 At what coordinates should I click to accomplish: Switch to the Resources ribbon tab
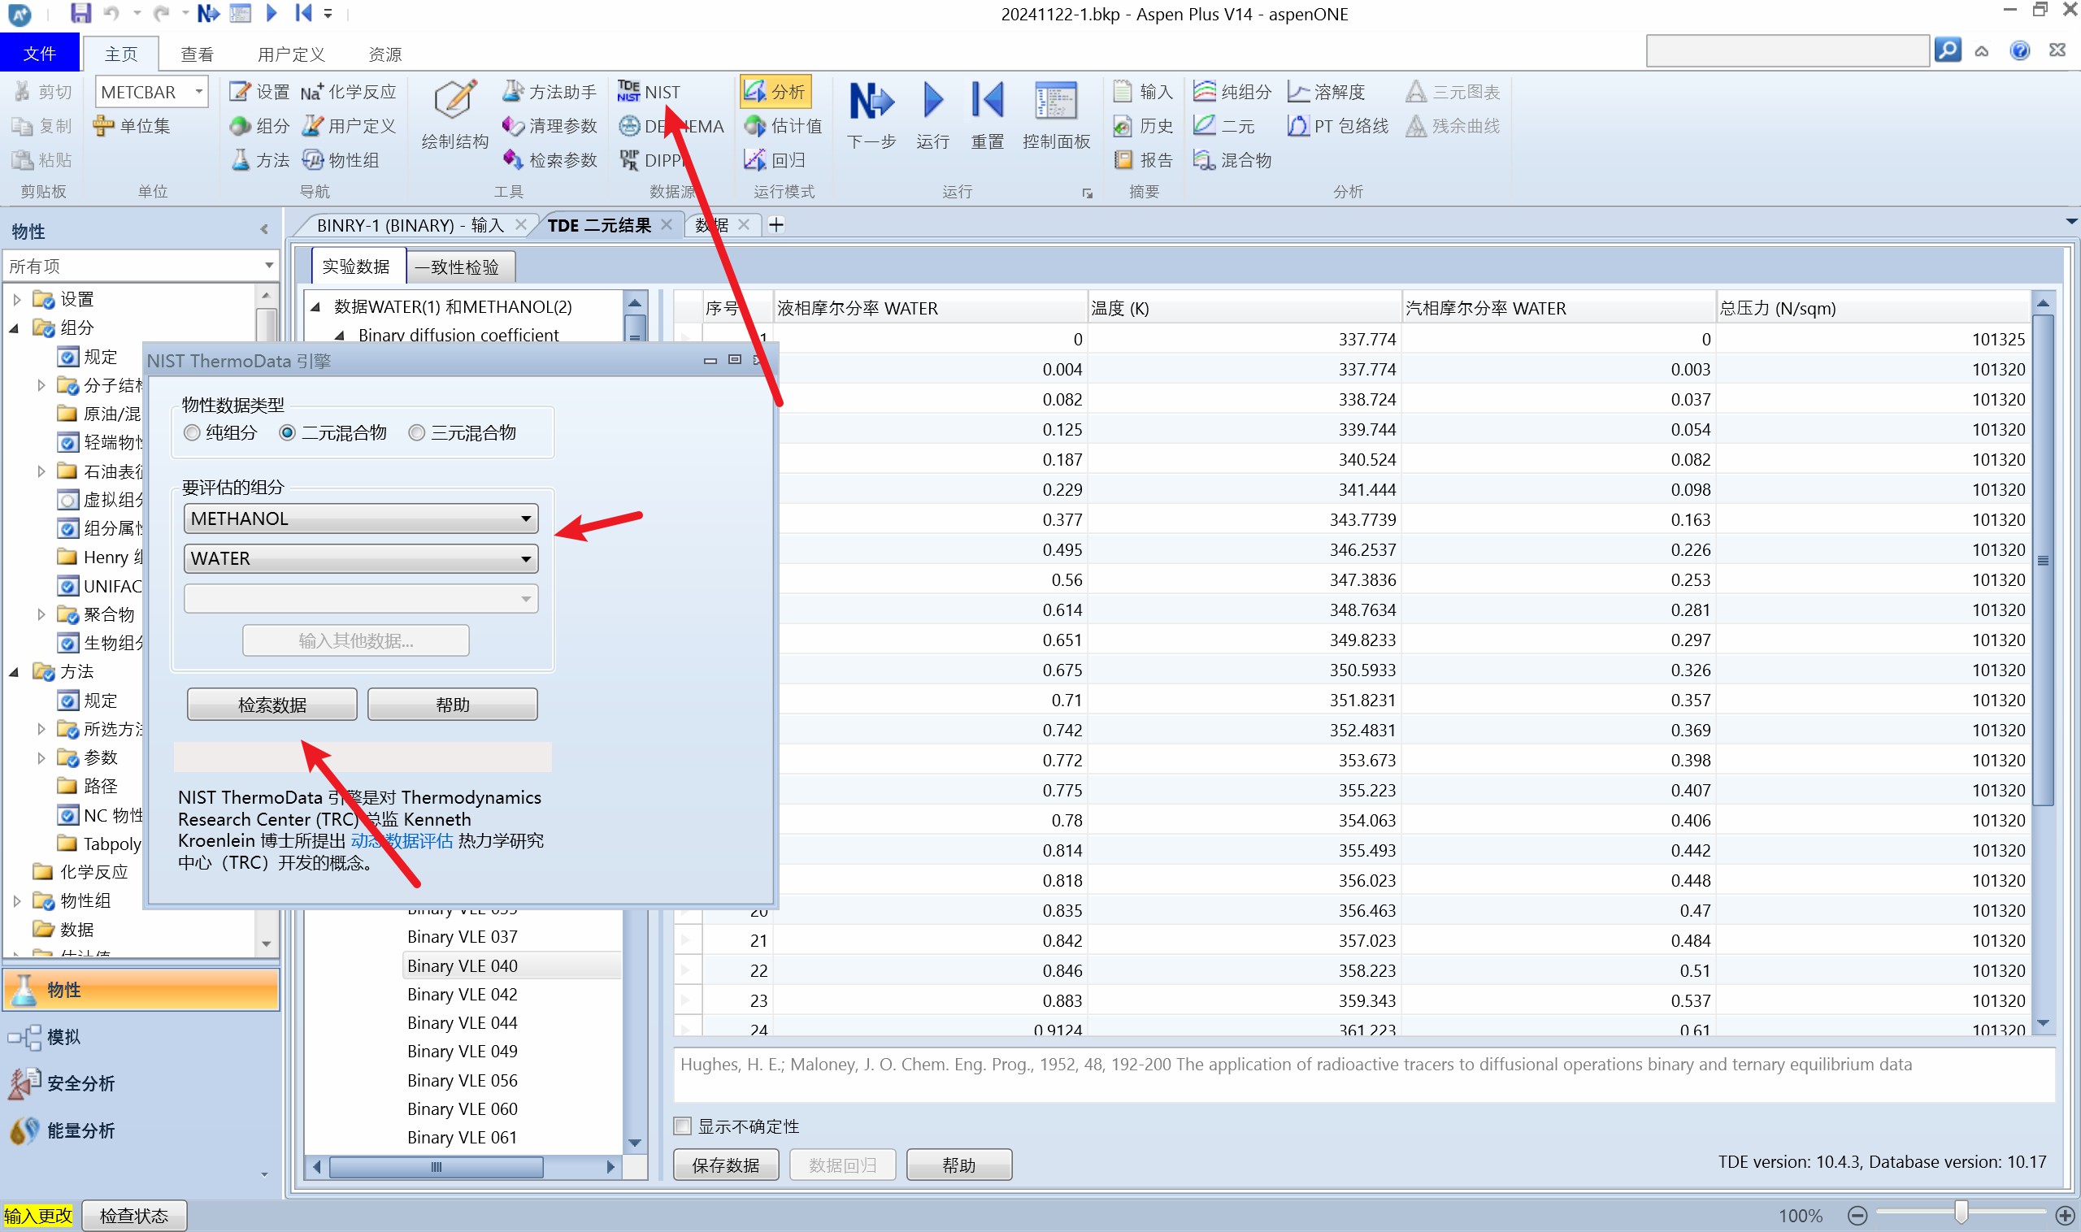384,54
